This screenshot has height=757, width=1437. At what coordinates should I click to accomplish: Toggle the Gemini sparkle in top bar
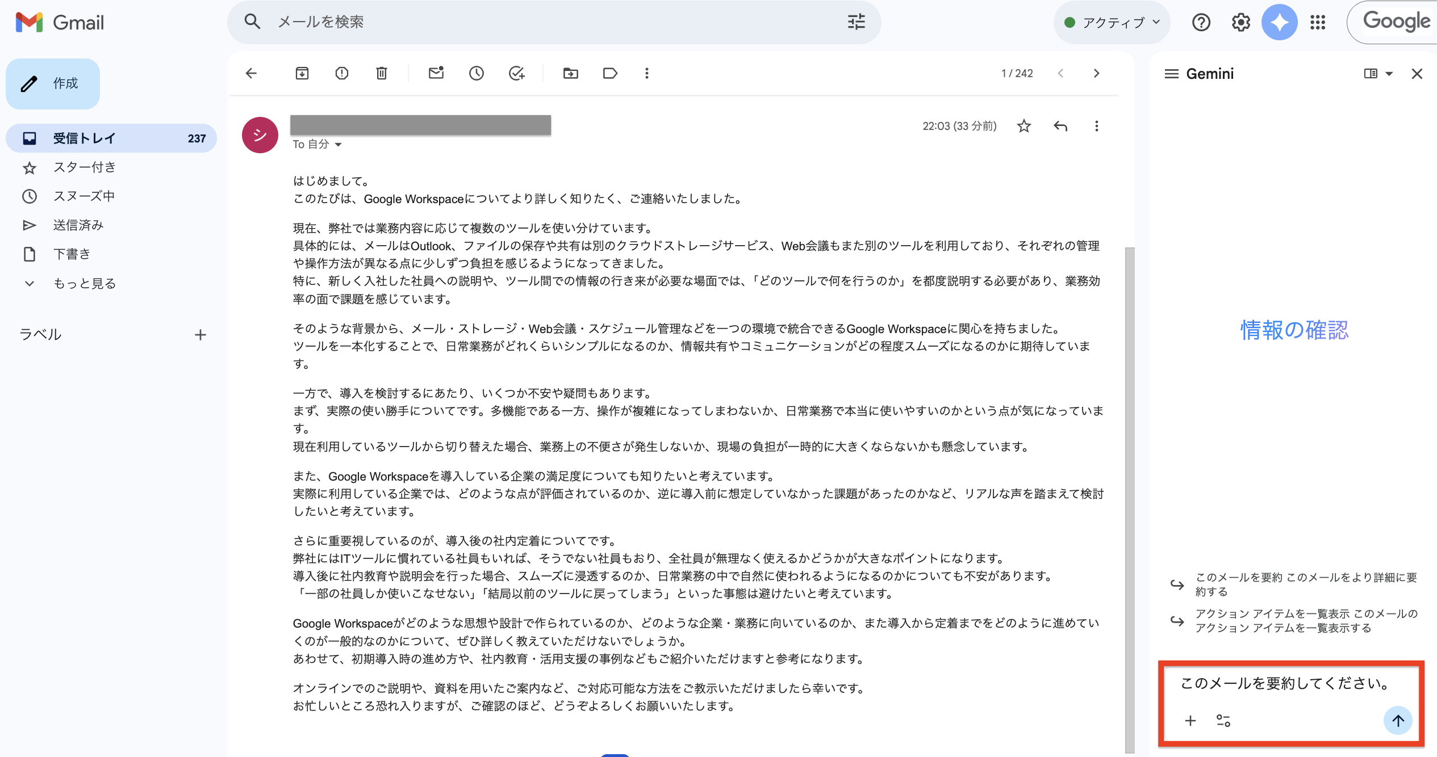tap(1279, 22)
